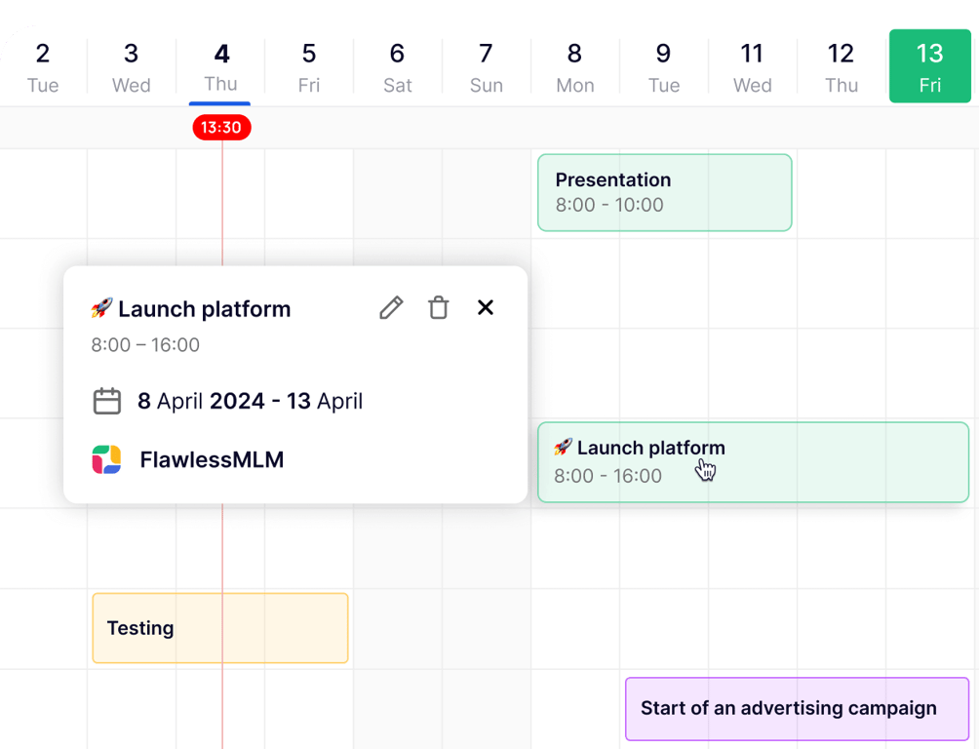Click the pencil edit icon in popup
This screenshot has height=749, width=979.
coord(391,308)
